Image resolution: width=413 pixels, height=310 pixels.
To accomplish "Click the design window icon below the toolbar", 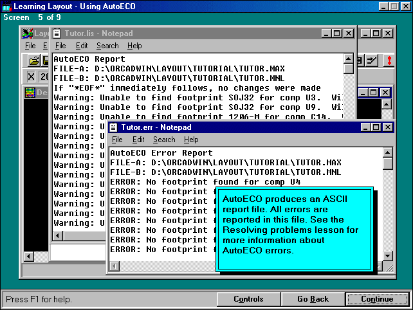I will pyautogui.click(x=30, y=93).
